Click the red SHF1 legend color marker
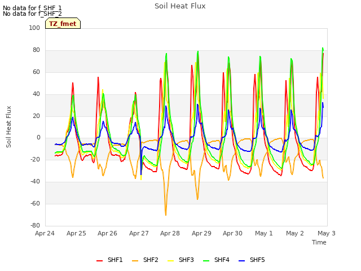Screen dimensions: 361x271 click(x=99, y=261)
